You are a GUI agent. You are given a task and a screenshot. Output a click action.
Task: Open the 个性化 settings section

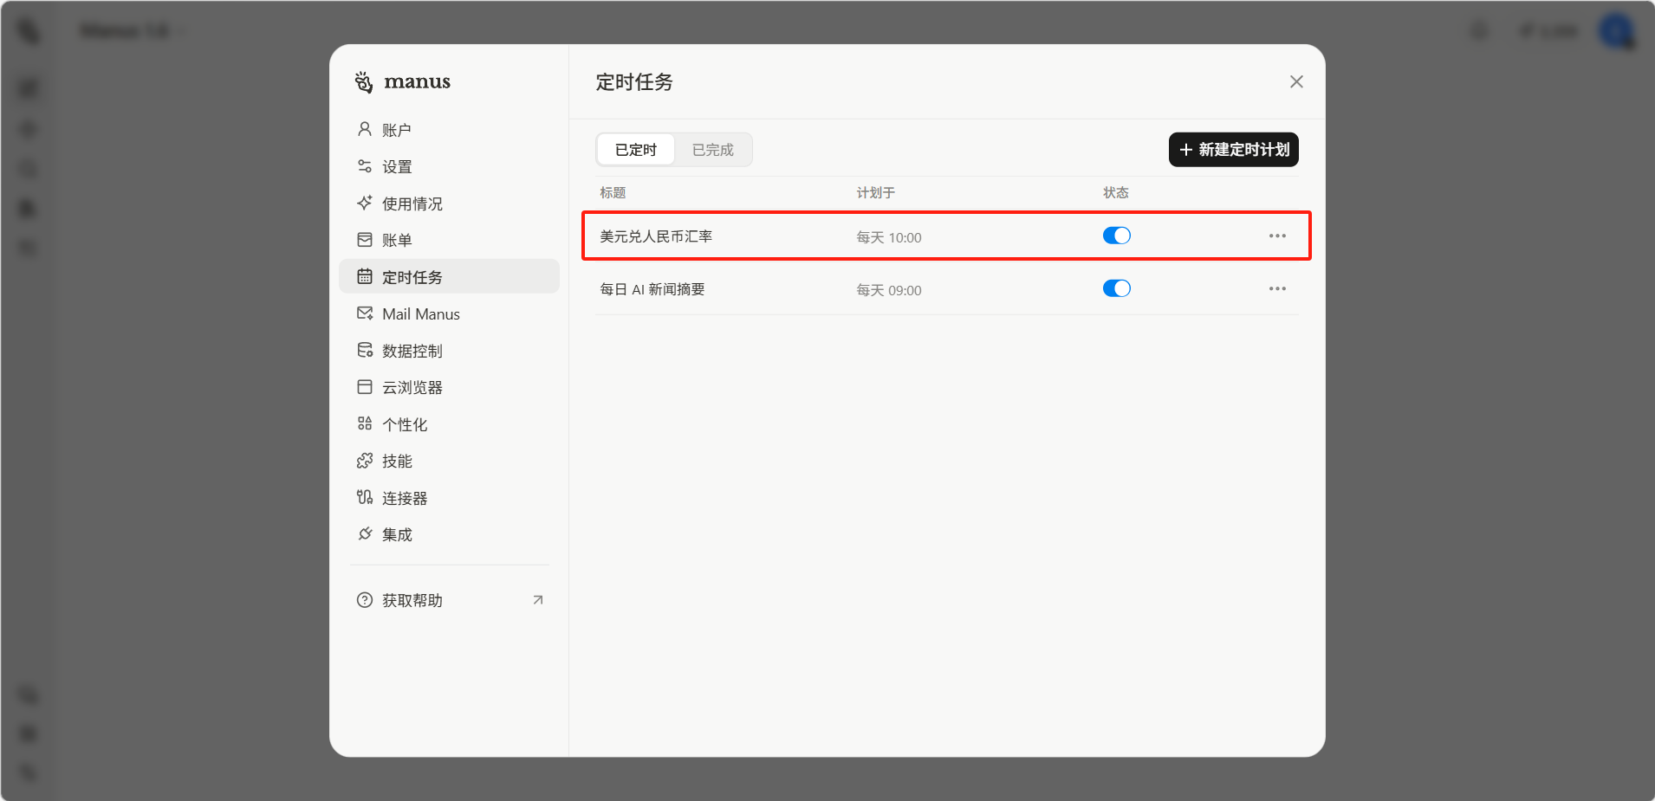click(x=405, y=424)
